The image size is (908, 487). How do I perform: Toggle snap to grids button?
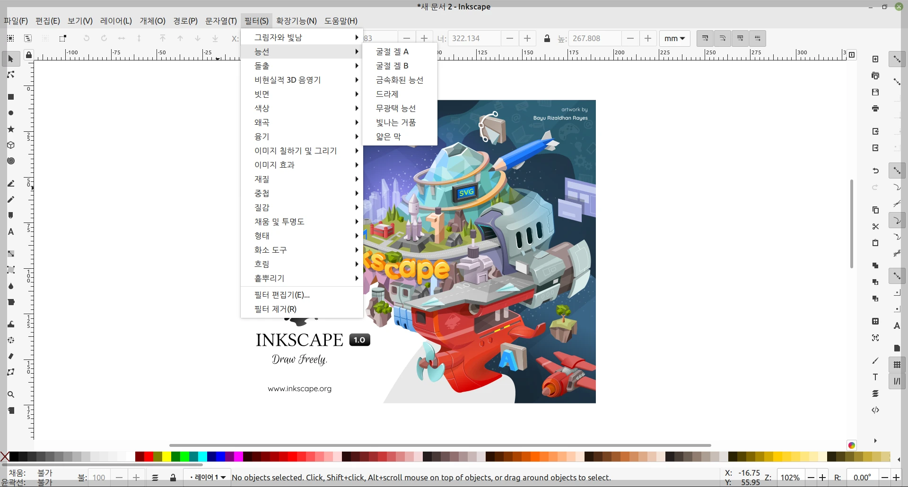pos(897,365)
